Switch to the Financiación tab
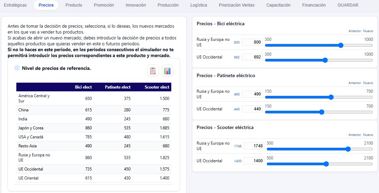Screen dimensions: 379x193 (314, 5)
